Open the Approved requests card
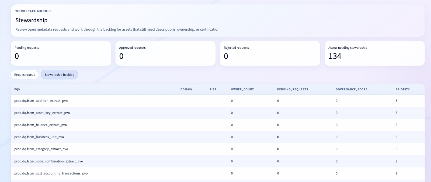 (x=165, y=53)
